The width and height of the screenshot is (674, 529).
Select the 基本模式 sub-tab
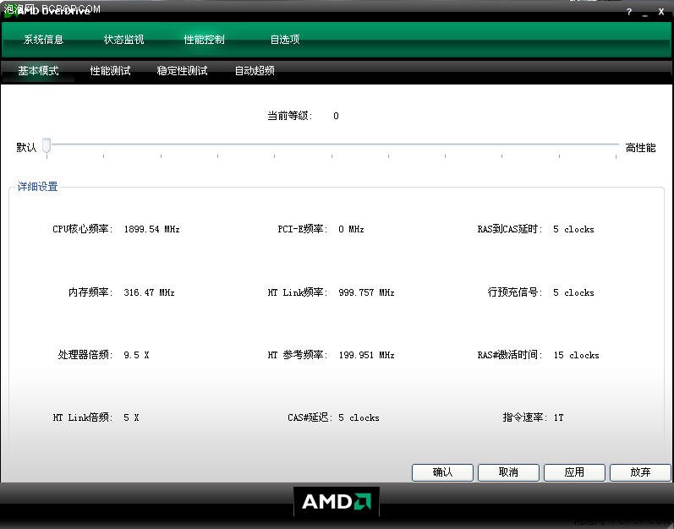click(x=38, y=71)
